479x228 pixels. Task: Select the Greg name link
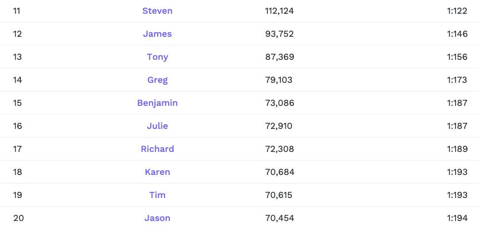click(157, 80)
